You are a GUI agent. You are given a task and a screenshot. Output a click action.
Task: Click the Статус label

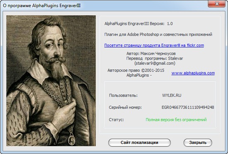point(116,120)
